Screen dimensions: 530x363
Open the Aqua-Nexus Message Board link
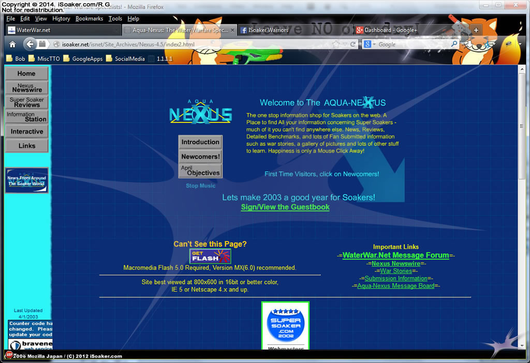coord(396,285)
